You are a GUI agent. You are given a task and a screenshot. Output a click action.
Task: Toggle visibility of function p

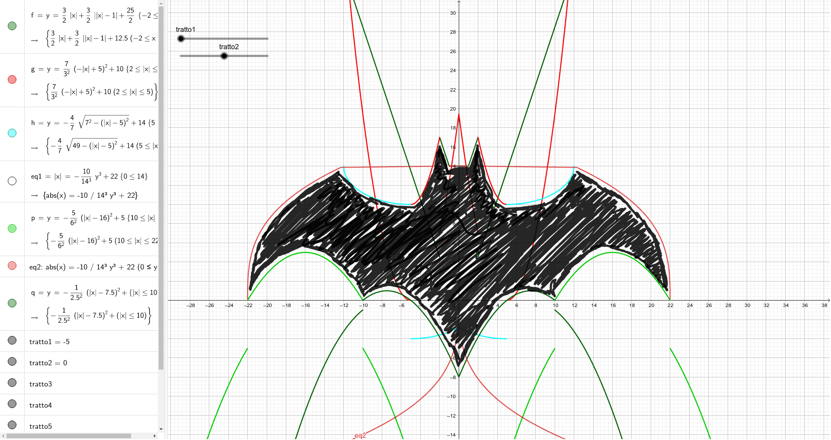12,228
